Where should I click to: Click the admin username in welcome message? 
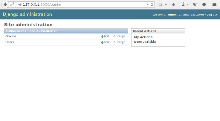[x=172, y=15]
